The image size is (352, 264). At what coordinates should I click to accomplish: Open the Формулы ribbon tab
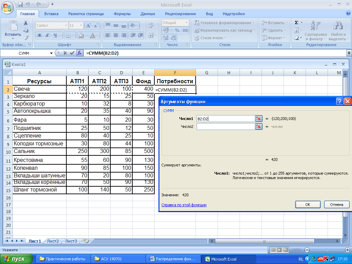122,14
